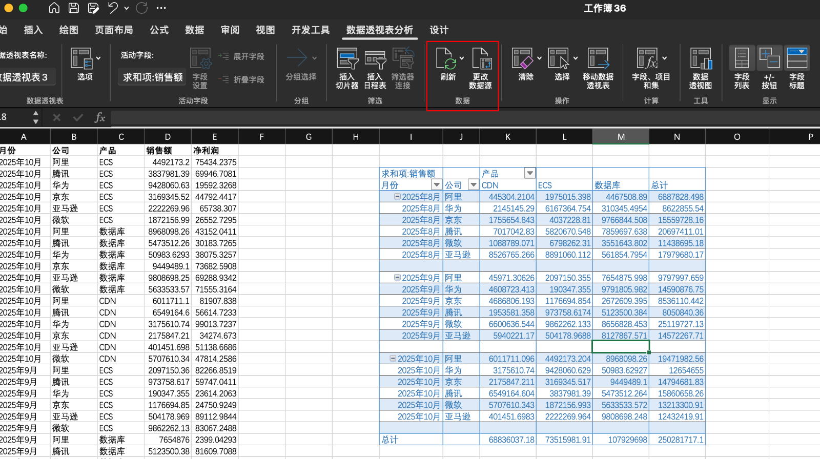Select the 数据透视表分析 tab

tap(380, 30)
